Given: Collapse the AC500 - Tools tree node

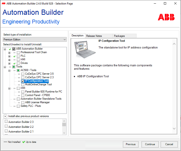Looking at the screenshot, I should click(10, 70).
